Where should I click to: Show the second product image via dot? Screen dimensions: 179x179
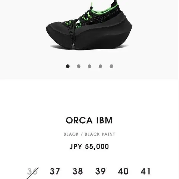click(x=79, y=66)
